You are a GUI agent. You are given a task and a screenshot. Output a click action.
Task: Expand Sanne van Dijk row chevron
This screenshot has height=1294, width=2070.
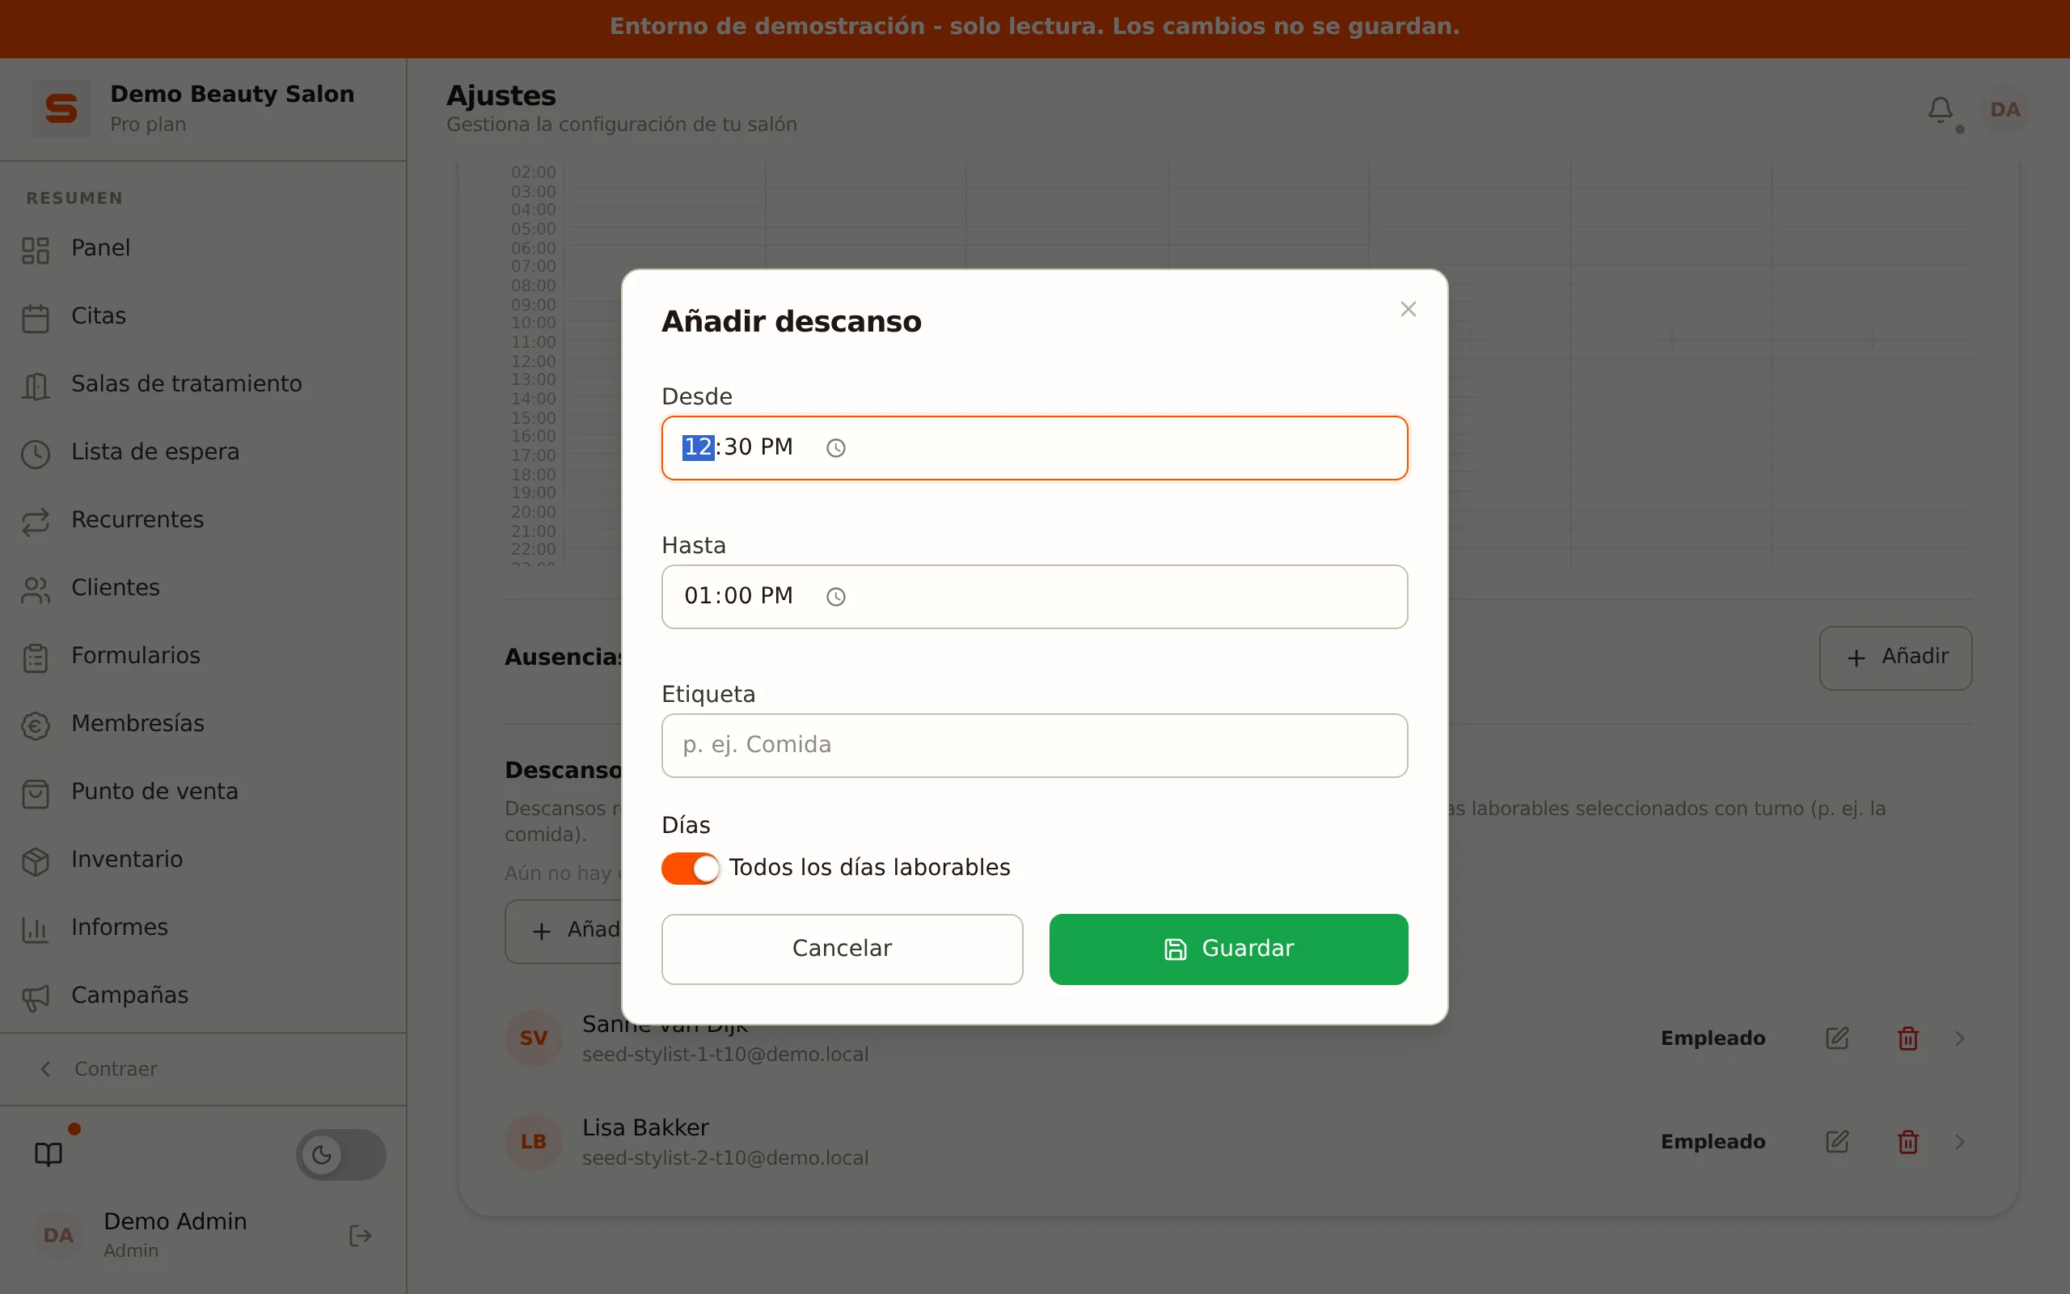(x=1960, y=1038)
